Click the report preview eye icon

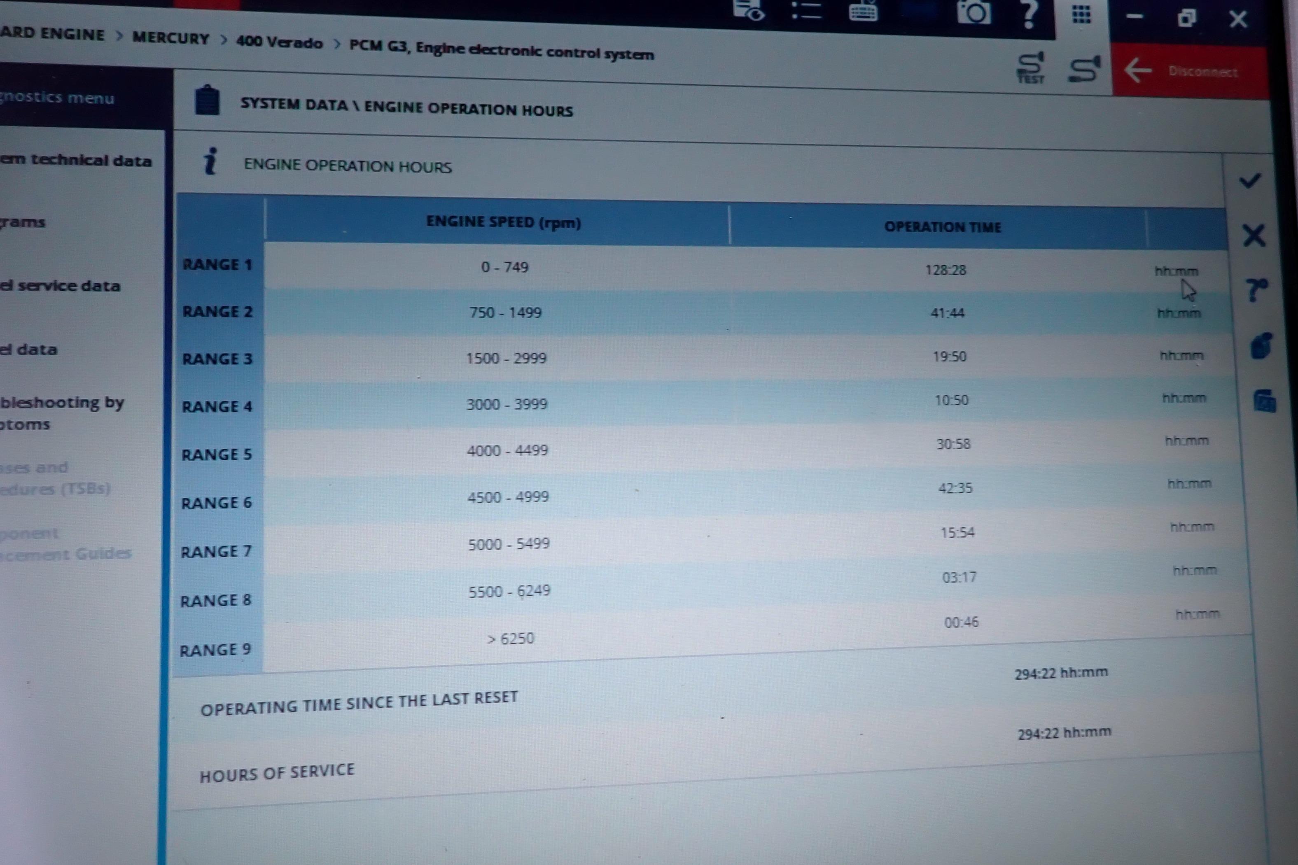coord(749,9)
